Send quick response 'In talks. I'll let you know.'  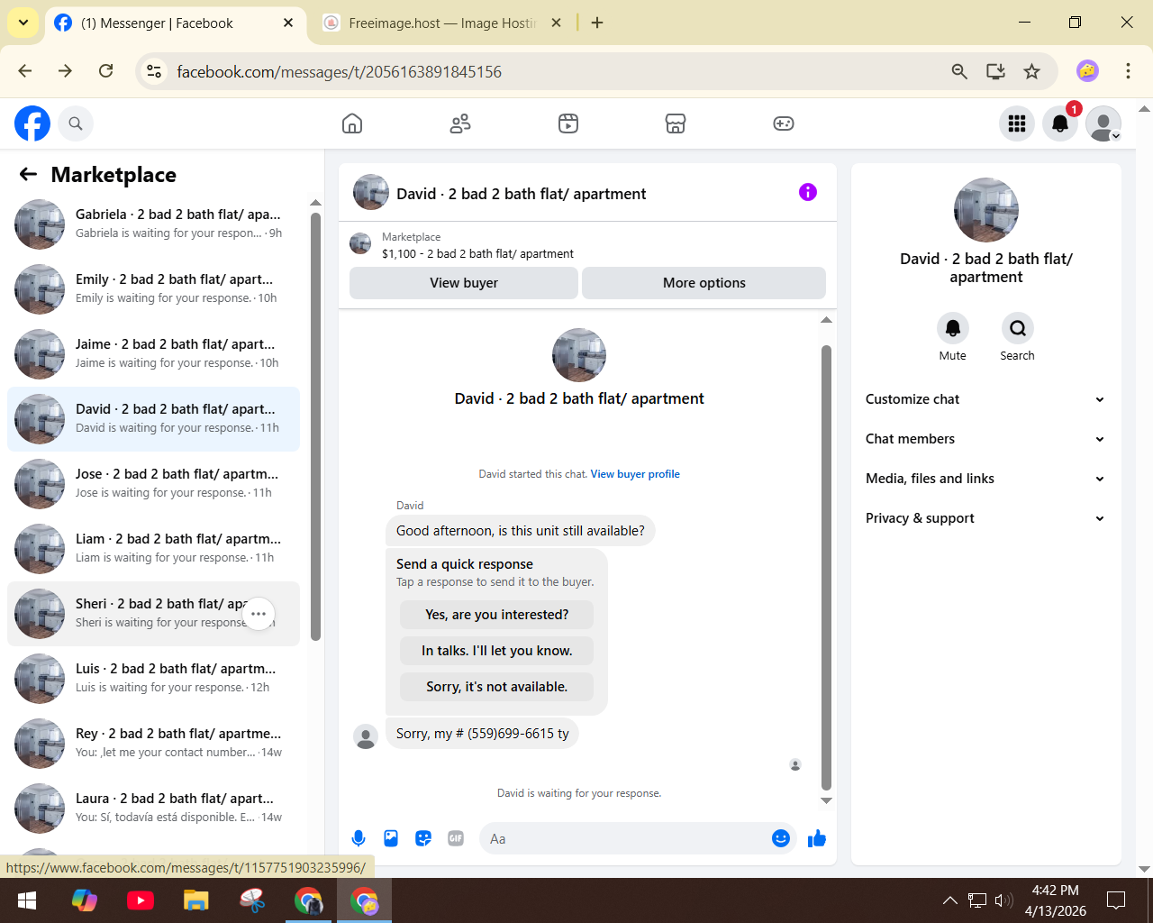497,651
